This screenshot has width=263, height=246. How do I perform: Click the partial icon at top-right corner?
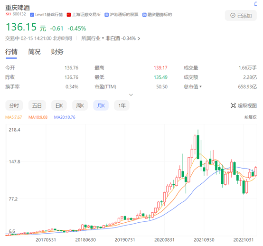tap(255, 4)
